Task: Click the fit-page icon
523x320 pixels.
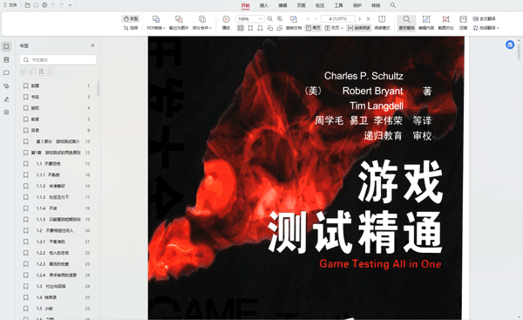Action: coord(250,28)
